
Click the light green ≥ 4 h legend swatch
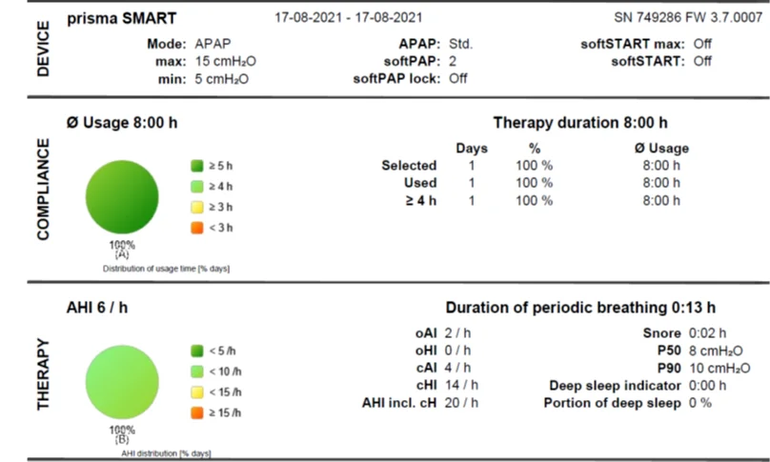197,185
